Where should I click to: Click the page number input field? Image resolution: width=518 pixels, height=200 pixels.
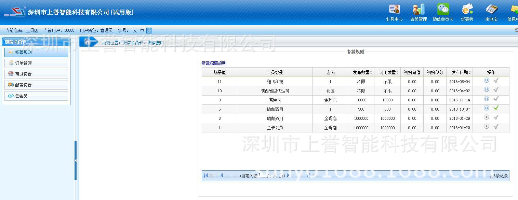[262, 175]
